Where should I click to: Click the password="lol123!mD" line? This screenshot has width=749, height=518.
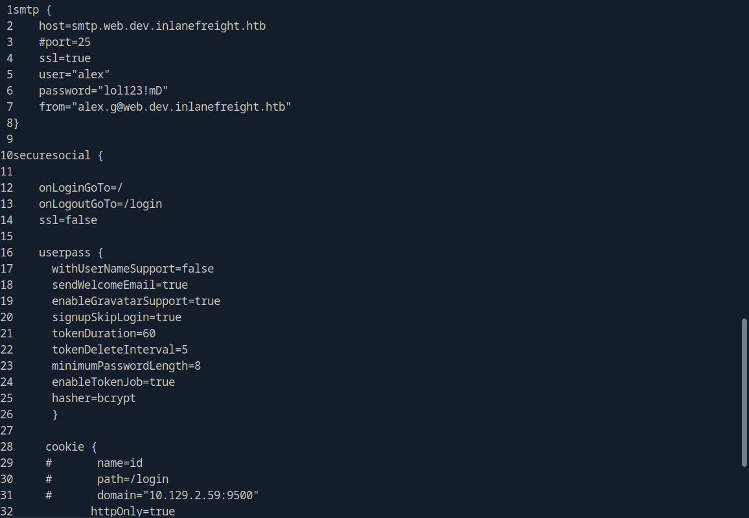[104, 91]
